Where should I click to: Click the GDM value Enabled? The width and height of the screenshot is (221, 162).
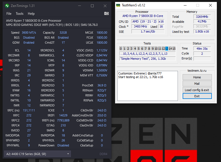[29, 43]
